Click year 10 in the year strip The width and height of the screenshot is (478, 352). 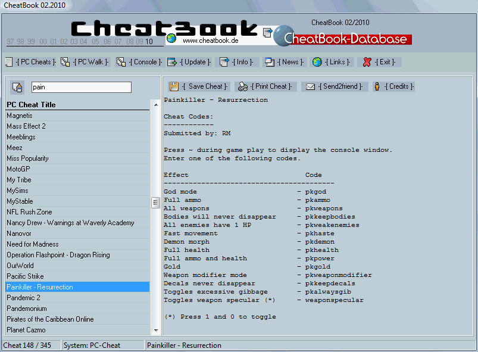149,42
